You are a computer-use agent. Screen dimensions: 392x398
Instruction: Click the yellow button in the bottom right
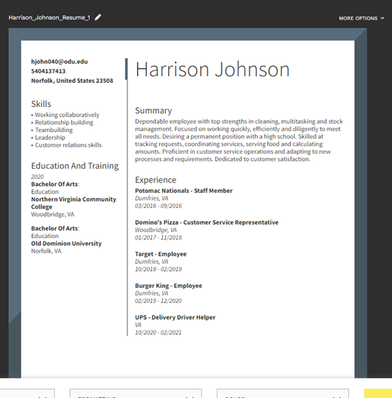[x=378, y=393]
